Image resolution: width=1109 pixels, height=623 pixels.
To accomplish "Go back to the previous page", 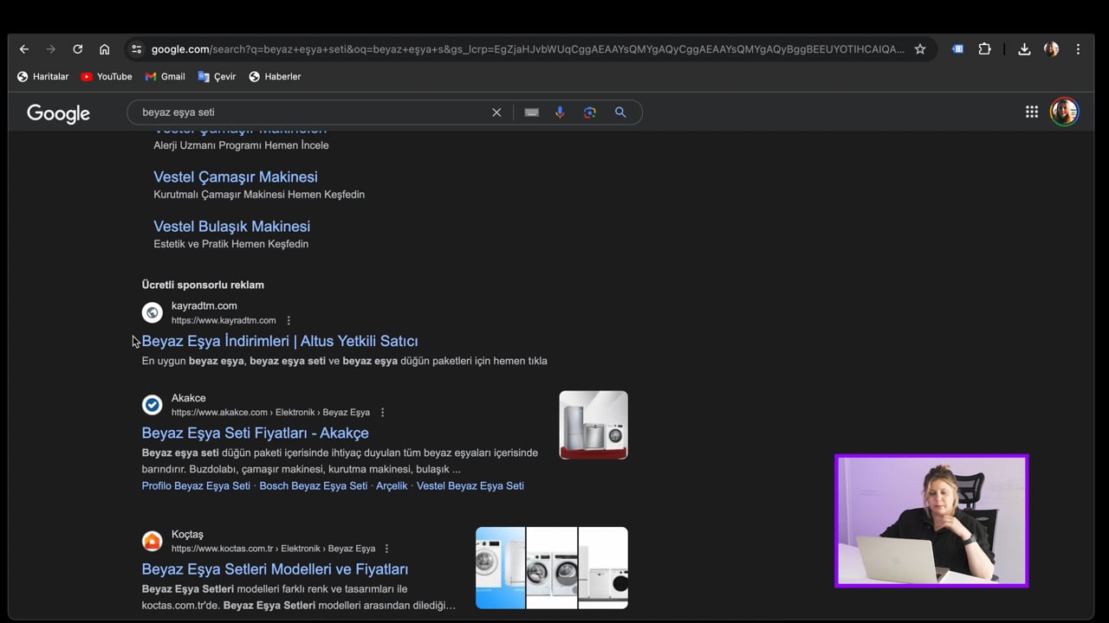I will (x=24, y=49).
